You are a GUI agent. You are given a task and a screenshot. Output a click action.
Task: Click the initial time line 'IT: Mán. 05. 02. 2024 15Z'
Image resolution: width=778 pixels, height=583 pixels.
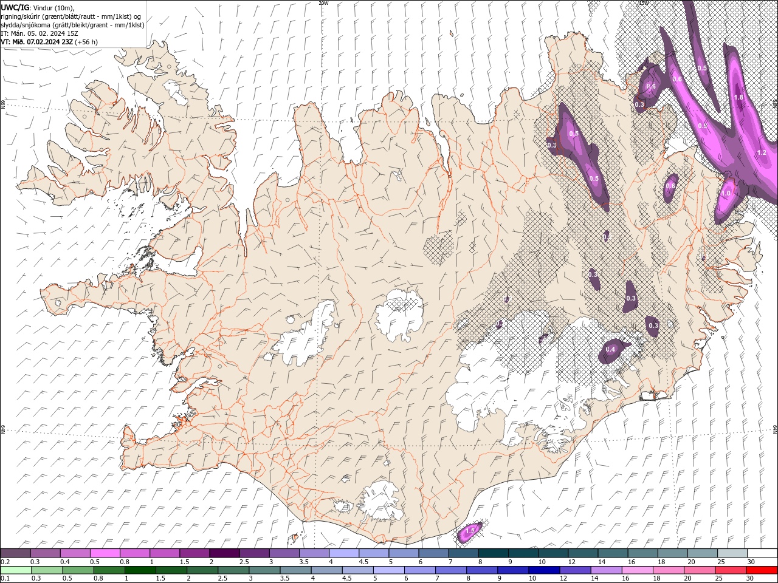point(40,33)
